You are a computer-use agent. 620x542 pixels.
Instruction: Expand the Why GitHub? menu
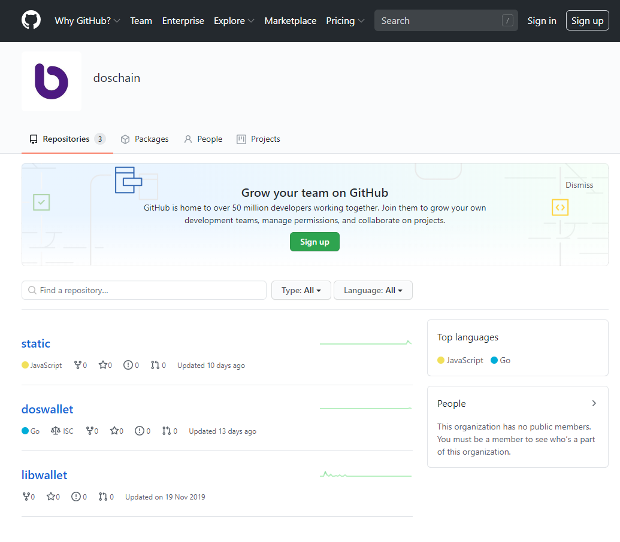[x=87, y=20]
